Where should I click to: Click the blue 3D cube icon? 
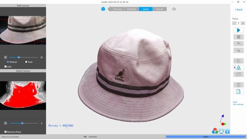[x=103, y=9]
